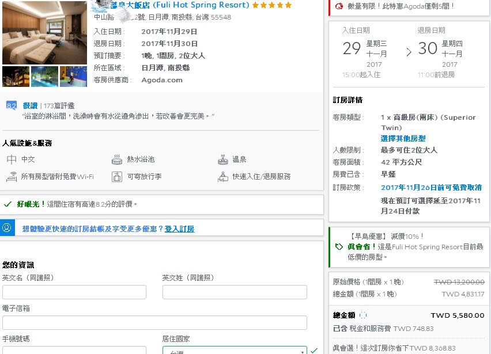Click the 【早鳥優惠】減價10% early bird text
491x354 pixels.
386,237
